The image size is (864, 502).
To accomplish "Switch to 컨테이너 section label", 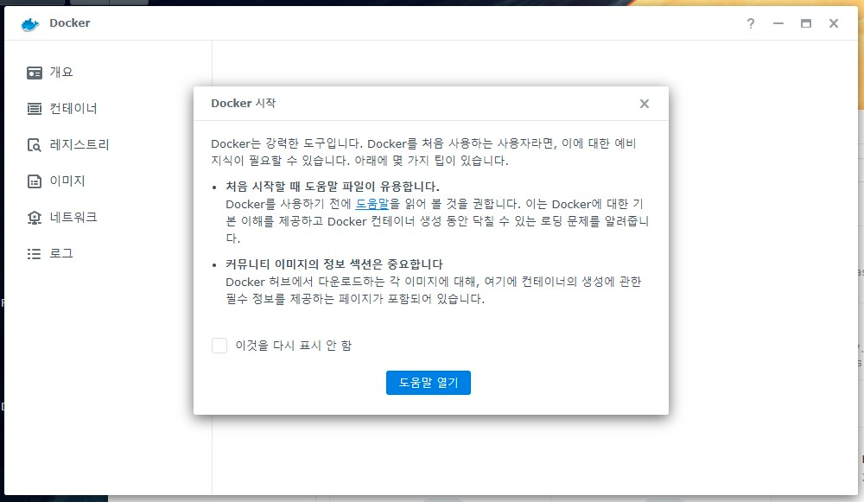I will coord(73,109).
